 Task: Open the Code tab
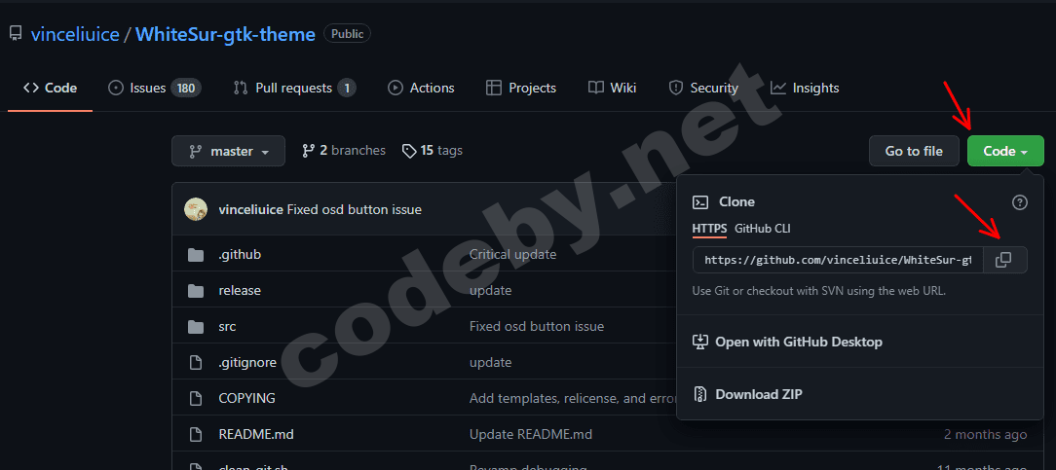pos(51,89)
